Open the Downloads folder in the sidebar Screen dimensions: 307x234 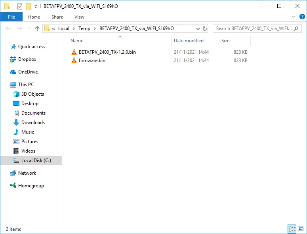(x=33, y=123)
